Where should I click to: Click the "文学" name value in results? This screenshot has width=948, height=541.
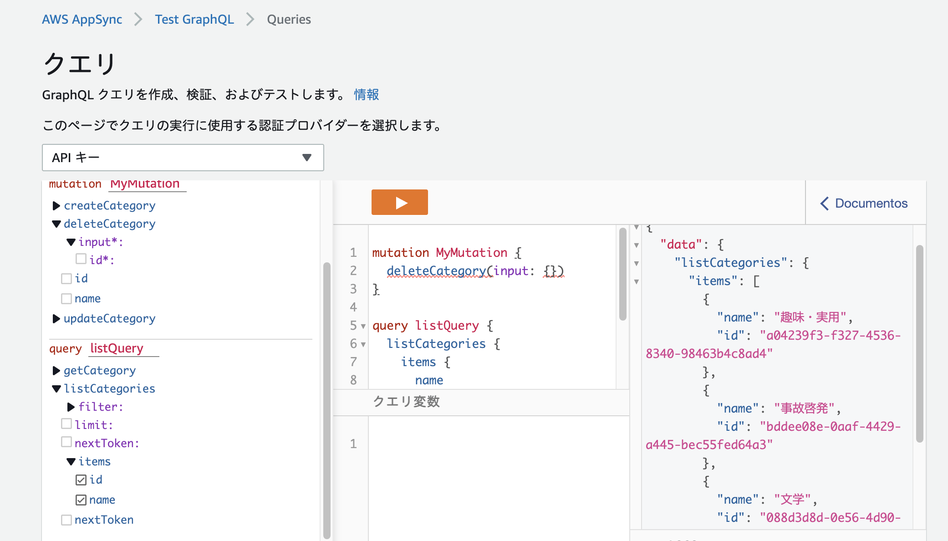pos(792,500)
